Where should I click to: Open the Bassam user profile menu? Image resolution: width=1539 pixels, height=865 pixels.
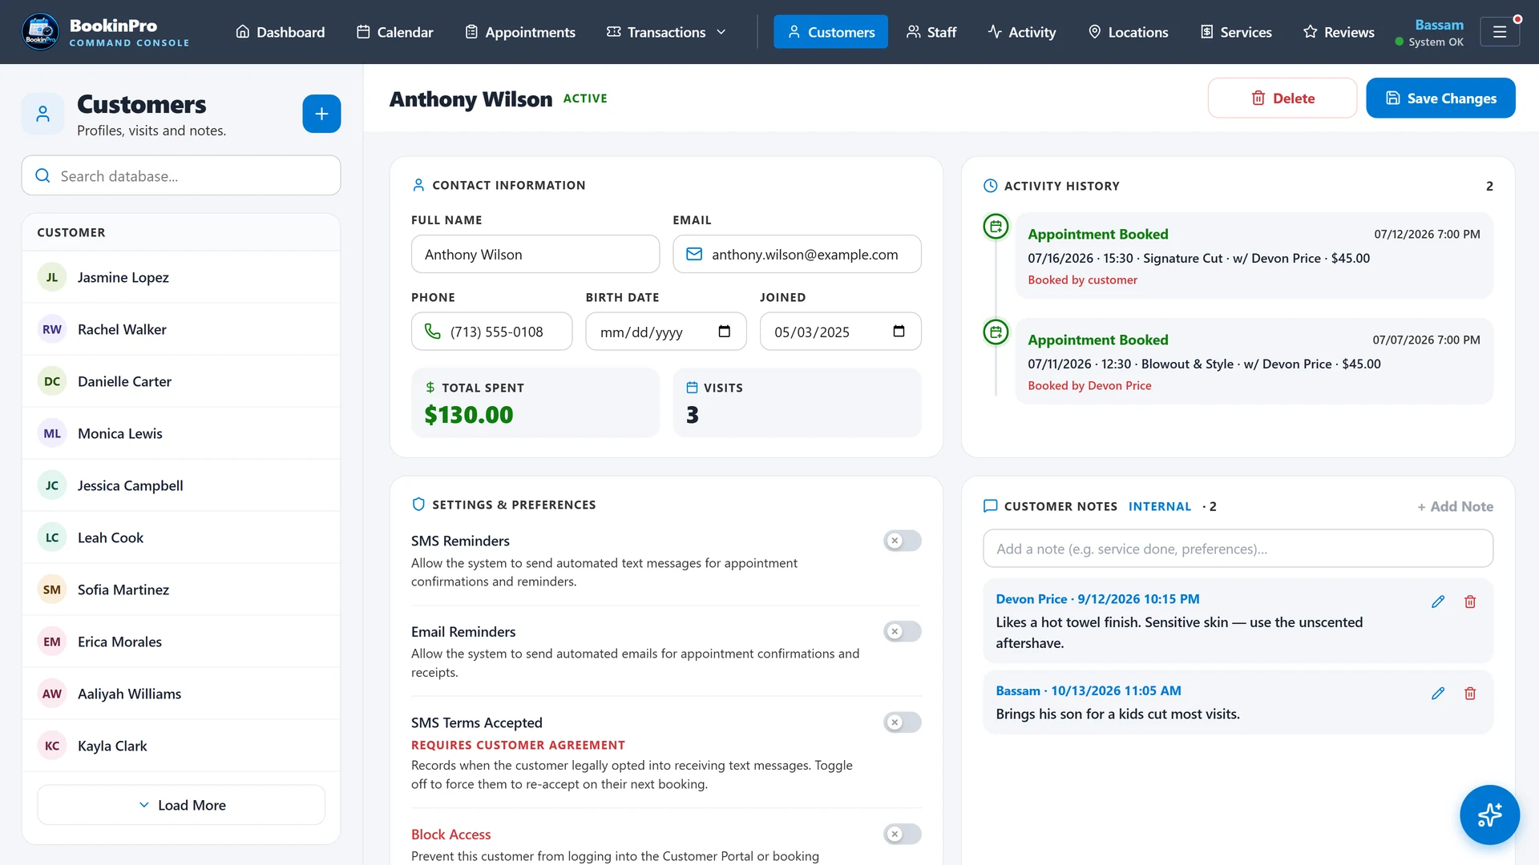(1430, 32)
